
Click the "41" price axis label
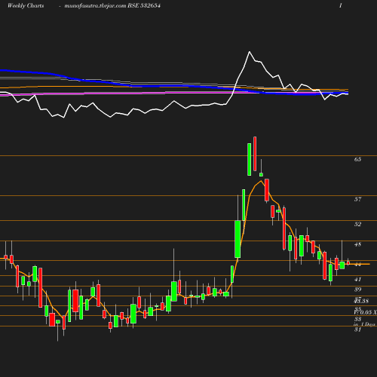357,279
